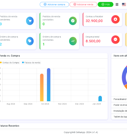The height and width of the screenshot is (135, 127).
Task: Click the blue Jan 2025 sales bar
Action: tap(100, 98)
